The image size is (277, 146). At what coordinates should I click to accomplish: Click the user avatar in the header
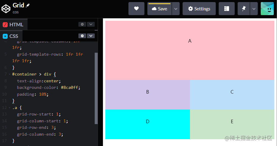point(267,9)
